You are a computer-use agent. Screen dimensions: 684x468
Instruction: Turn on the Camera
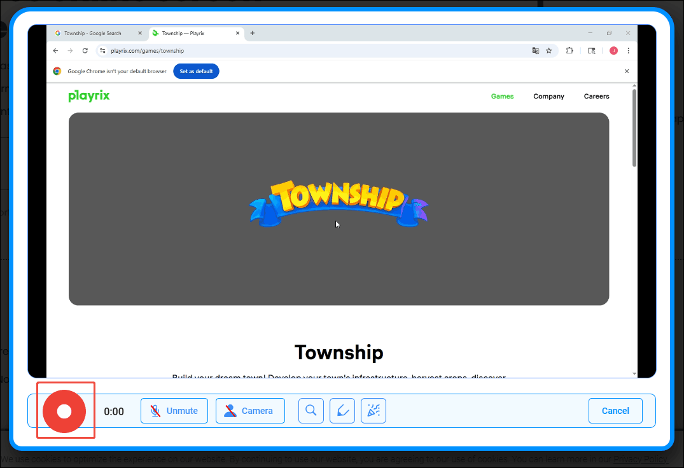250,411
